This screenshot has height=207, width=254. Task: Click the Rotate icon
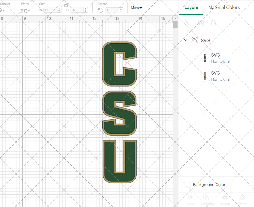pyautogui.click(x=101, y=10)
